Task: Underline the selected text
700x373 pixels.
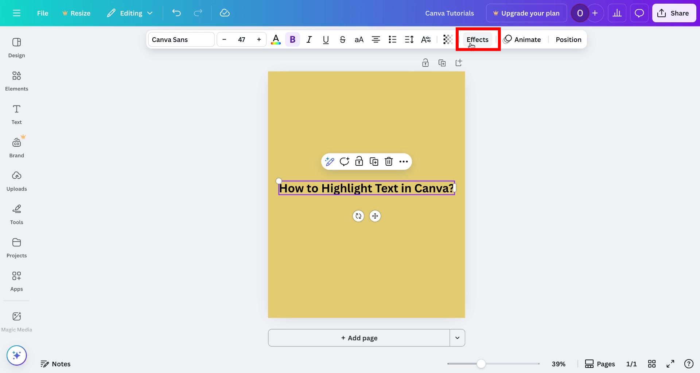Action: (x=326, y=39)
